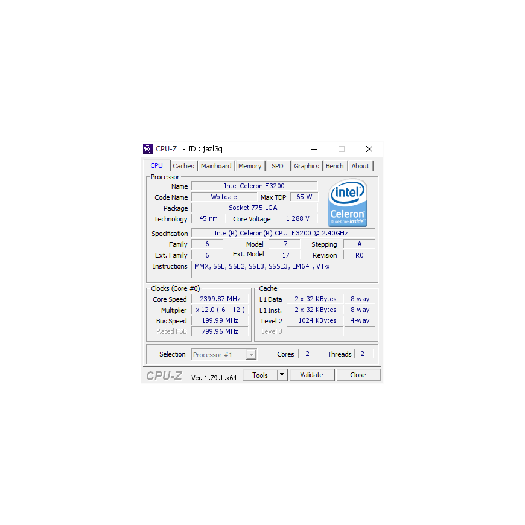Close the CPU-Z window with X
The width and height of the screenshot is (525, 525).
click(x=369, y=149)
